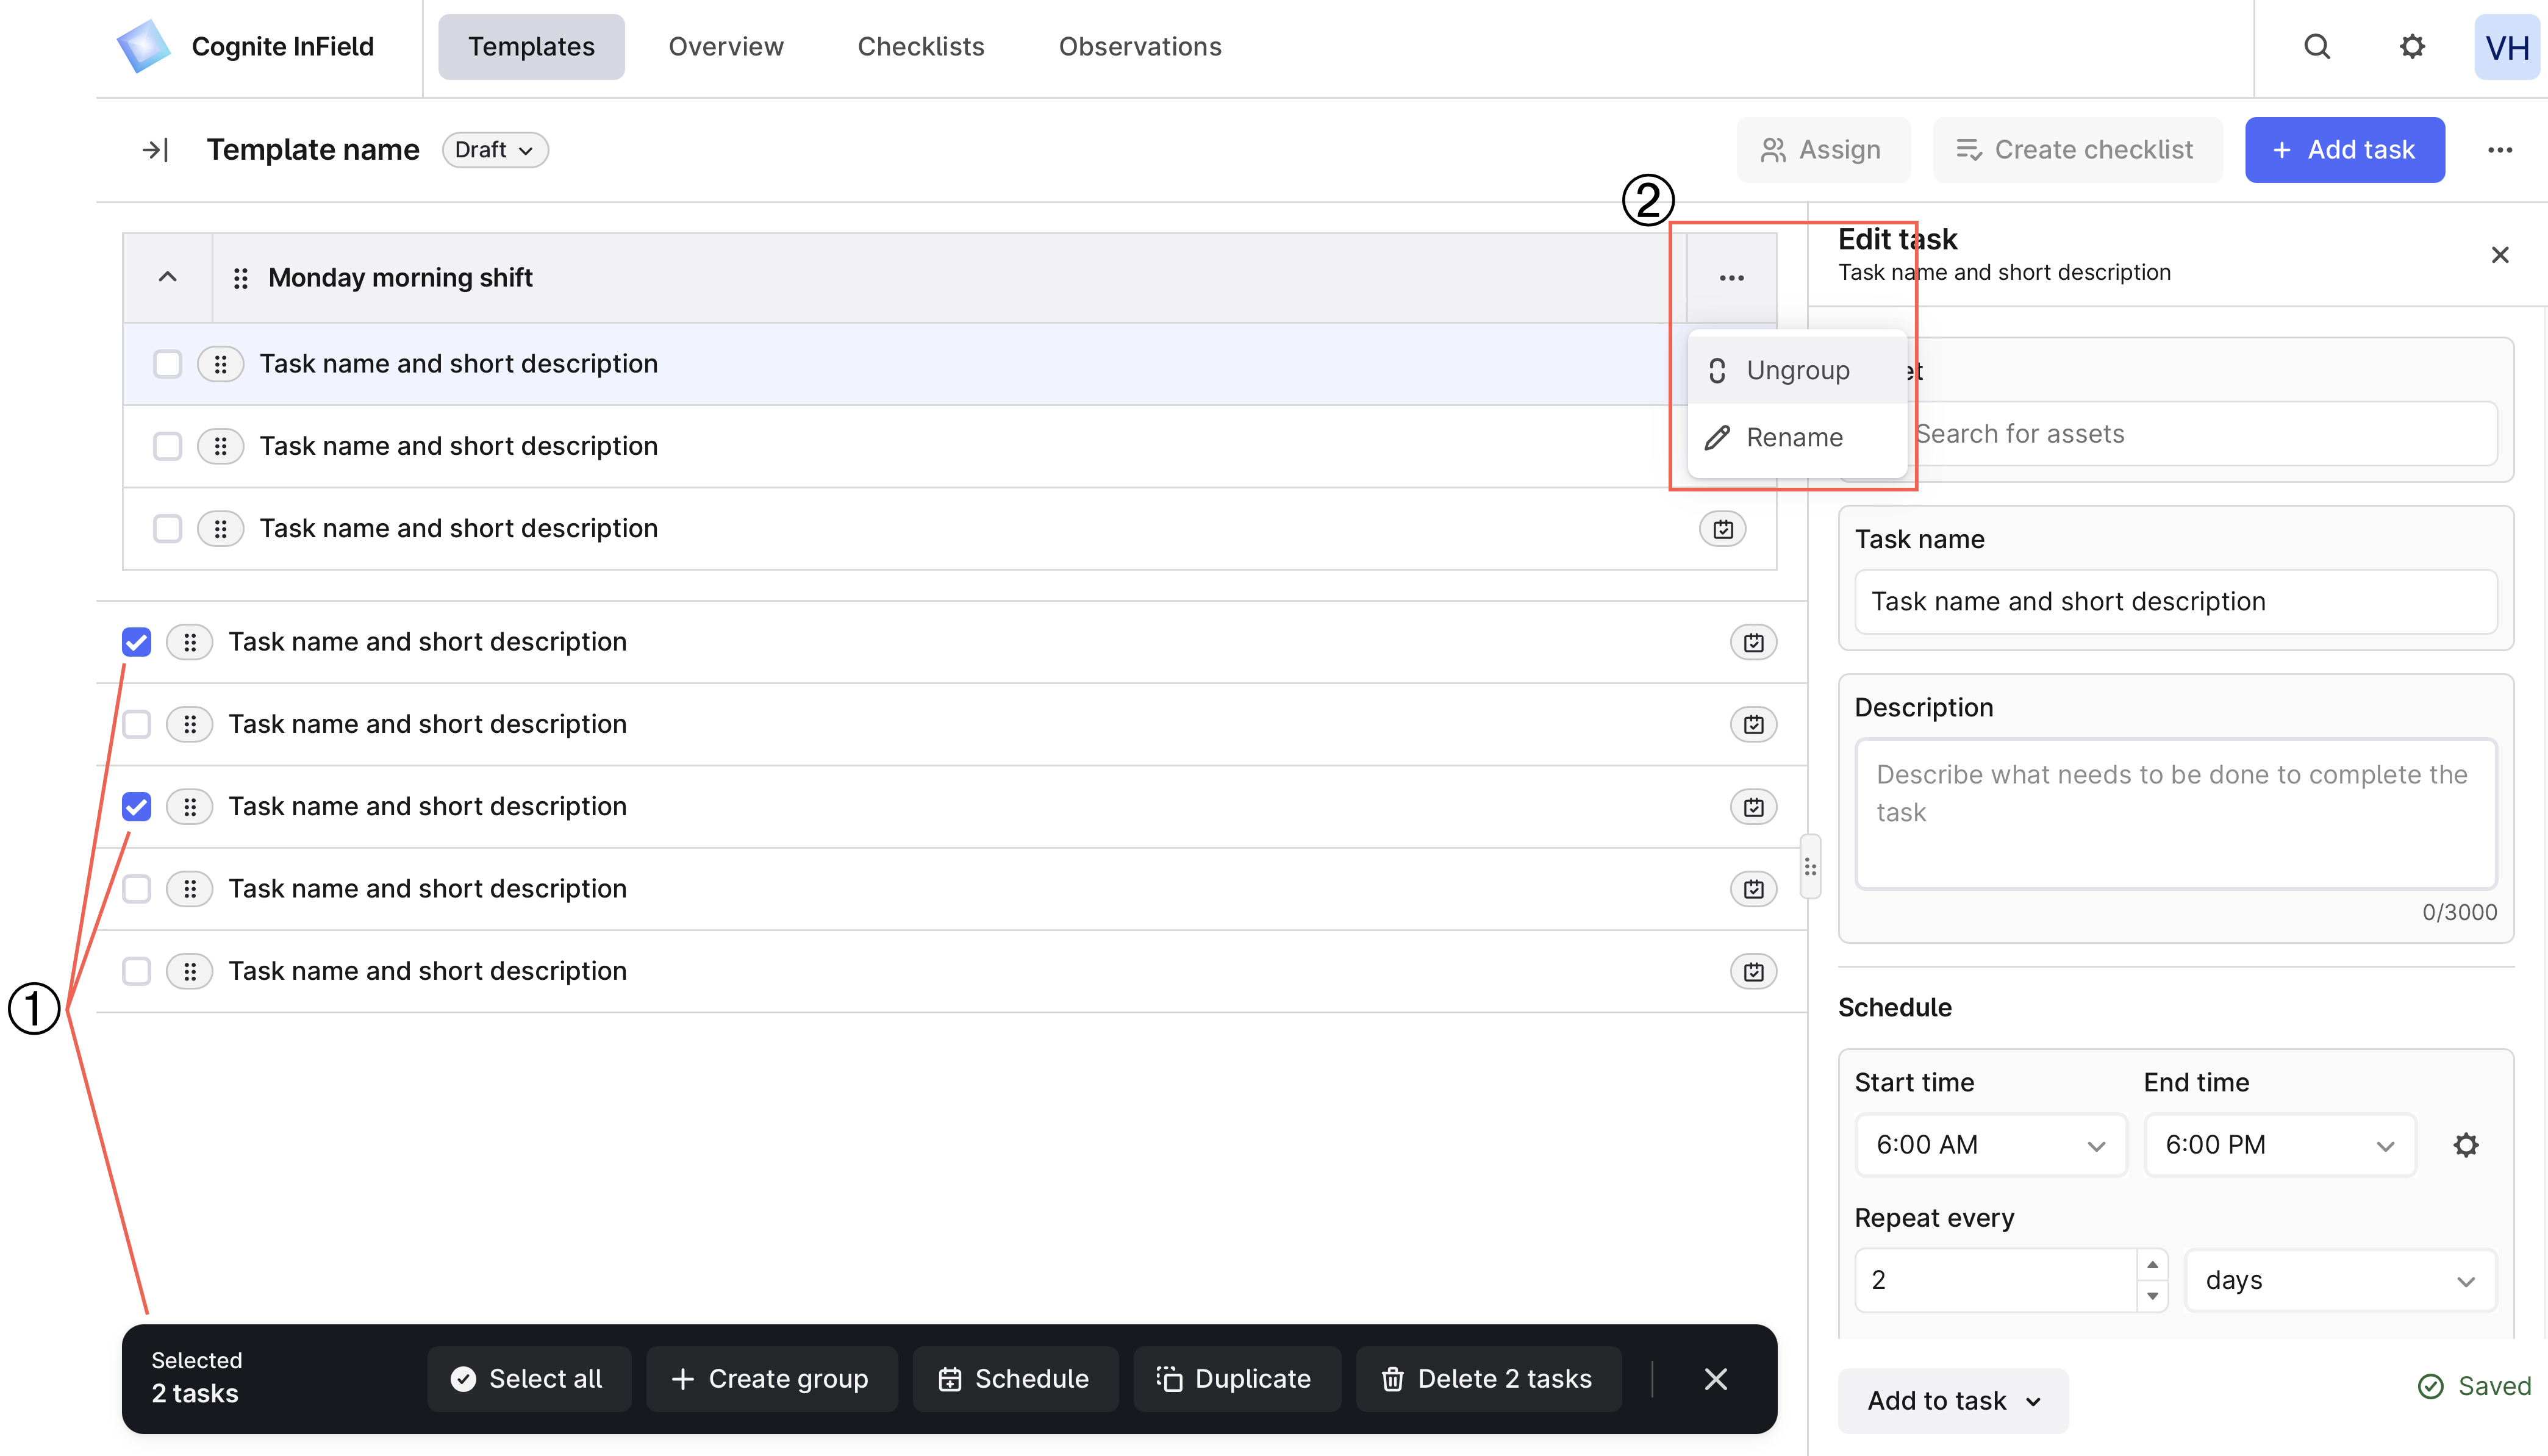This screenshot has width=2548, height=1456.
Task: Uncheck the first selected task row
Action: click(136, 641)
